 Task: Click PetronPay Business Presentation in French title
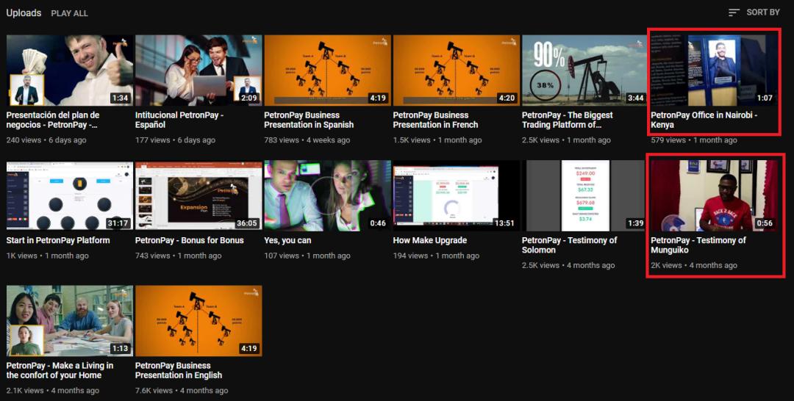(x=435, y=120)
